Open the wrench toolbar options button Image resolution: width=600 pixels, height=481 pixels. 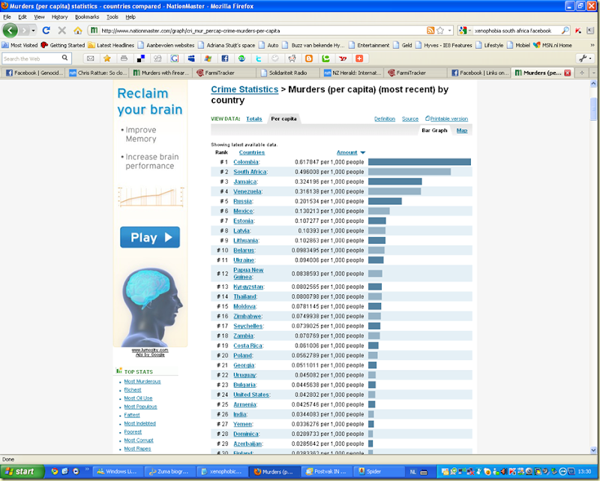pos(585,59)
